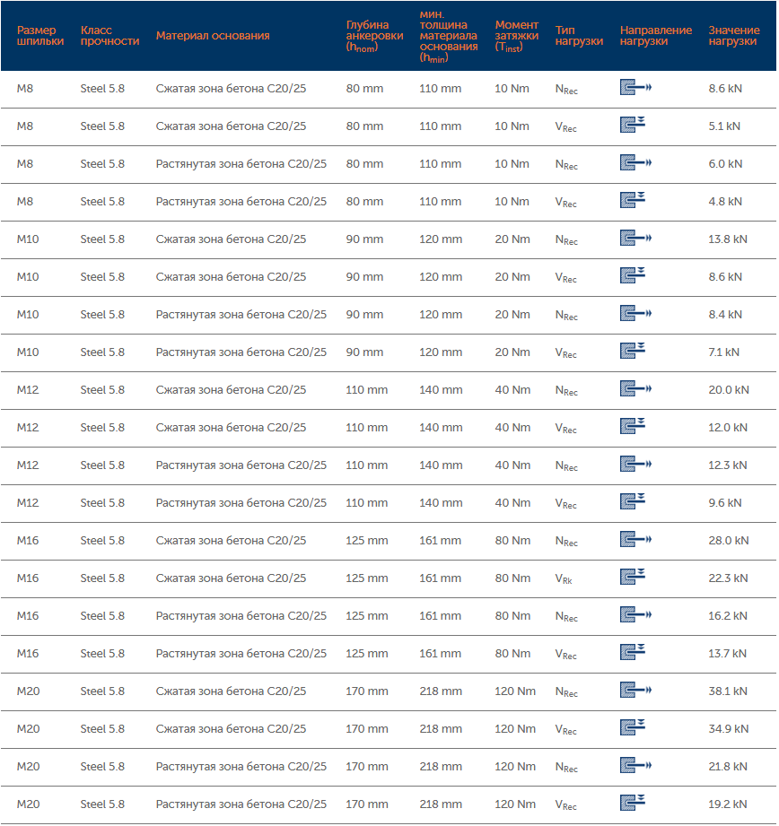Click the shear load icon in the VRk row
779x826 pixels.
click(633, 578)
